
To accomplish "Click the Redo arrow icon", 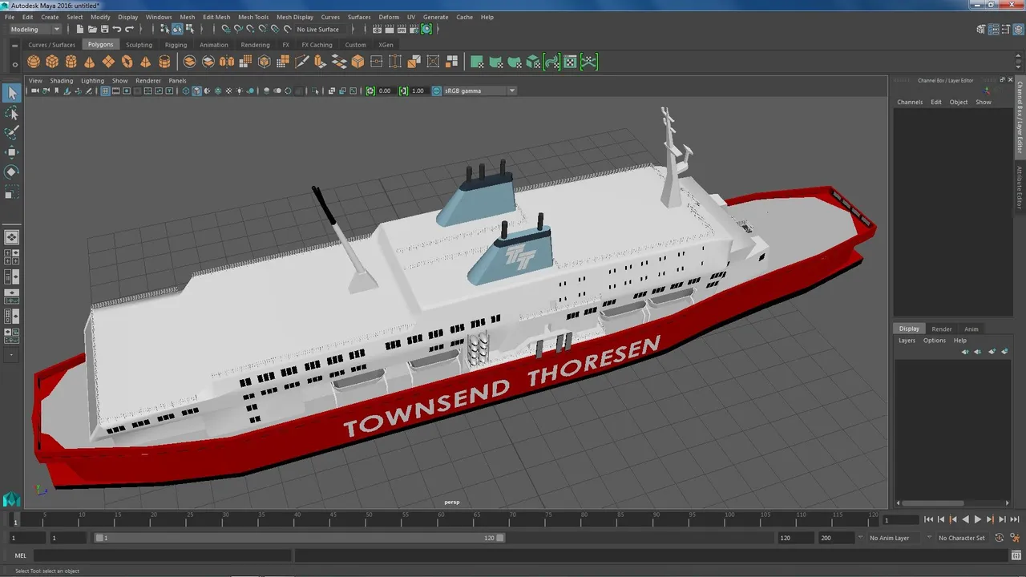I will pyautogui.click(x=130, y=29).
